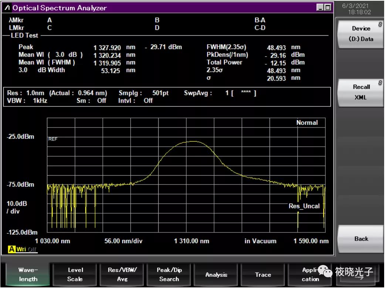The image size is (386, 289).
Task: Click the spectrum peak on the trace
Action: pyautogui.click(x=193, y=141)
